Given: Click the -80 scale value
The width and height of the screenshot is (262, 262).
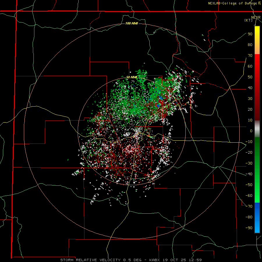Looking at the screenshot, I should pyautogui.click(x=249, y=217).
